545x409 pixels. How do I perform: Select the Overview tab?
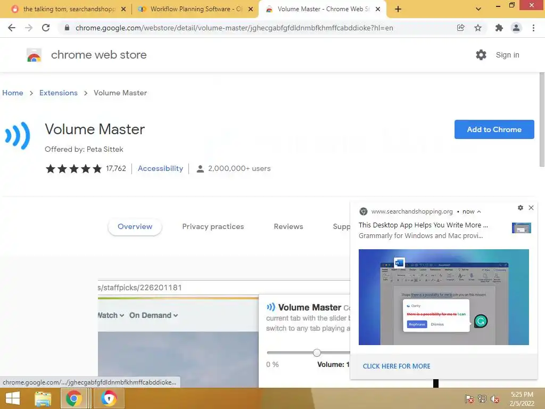[x=135, y=227]
